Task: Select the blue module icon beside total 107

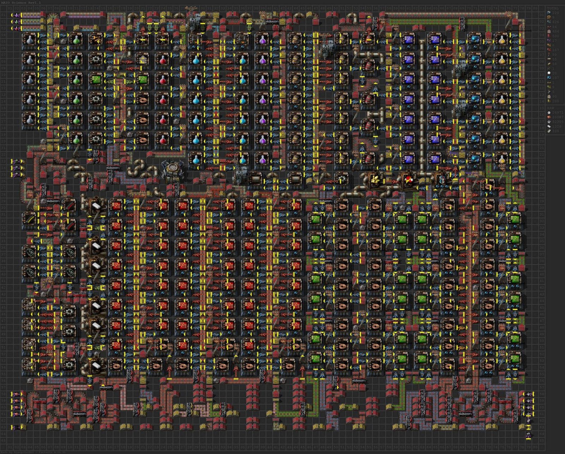Action: point(549,78)
